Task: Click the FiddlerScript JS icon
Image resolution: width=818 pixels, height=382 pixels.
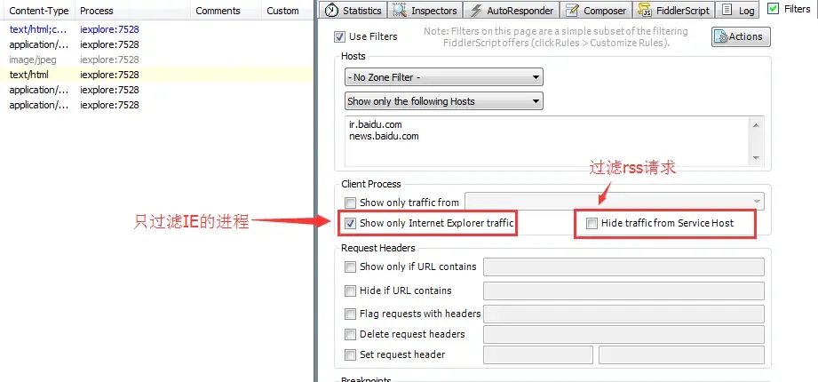Action: pyautogui.click(x=646, y=11)
